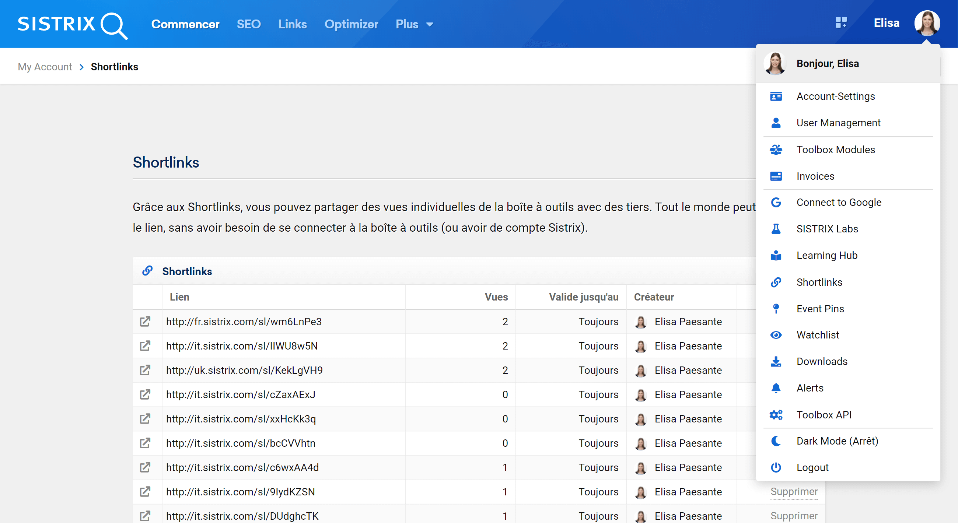Click the Logout power icon
Image resolution: width=958 pixels, height=523 pixels.
776,468
